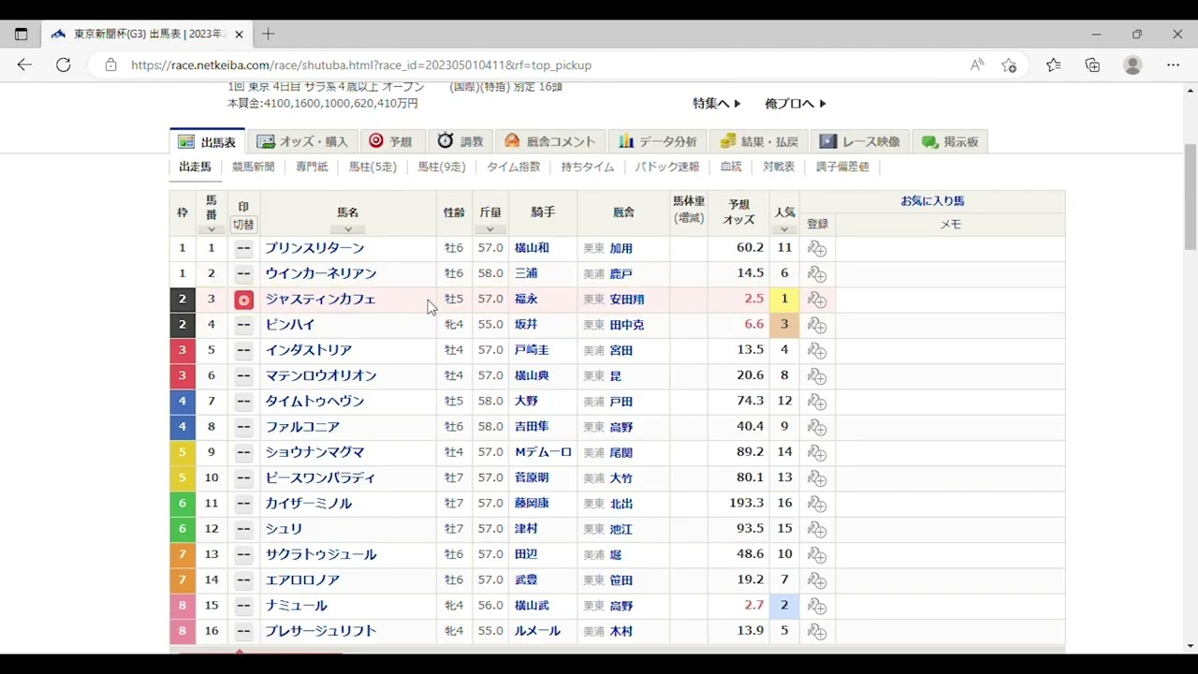Open jockey ルメール link
This screenshot has width=1198, height=674.
coord(537,631)
